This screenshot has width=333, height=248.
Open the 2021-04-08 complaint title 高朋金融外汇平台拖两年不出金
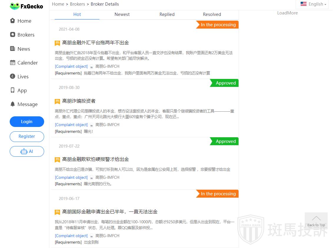click(x=95, y=43)
